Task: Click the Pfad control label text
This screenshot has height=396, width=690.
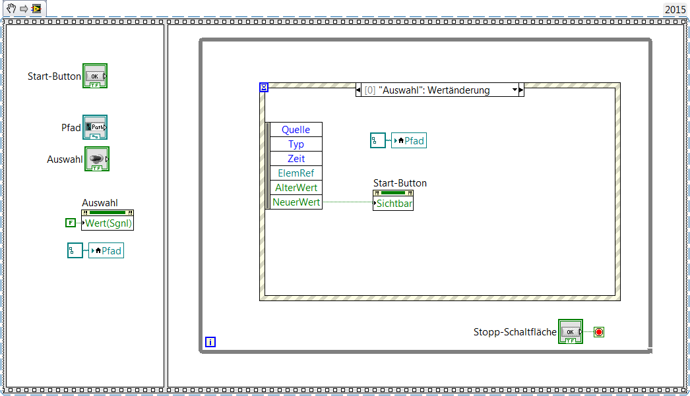Action: [x=71, y=127]
